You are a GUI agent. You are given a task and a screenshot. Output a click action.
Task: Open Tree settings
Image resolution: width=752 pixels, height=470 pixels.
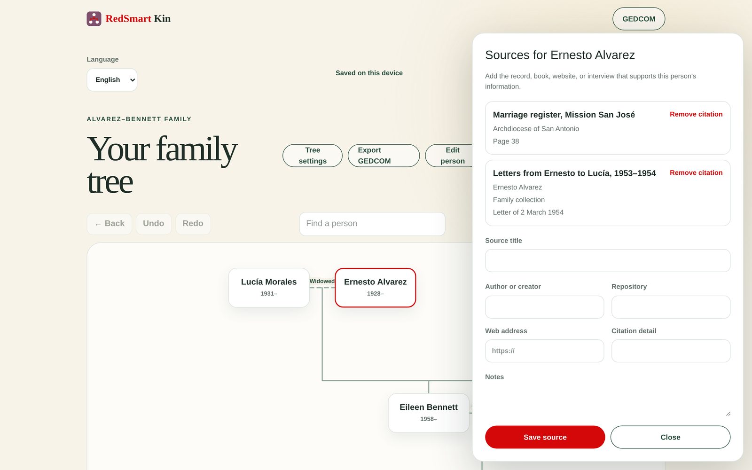coord(313,156)
